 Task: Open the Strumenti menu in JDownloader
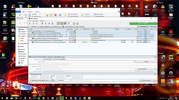(x=42, y=21)
